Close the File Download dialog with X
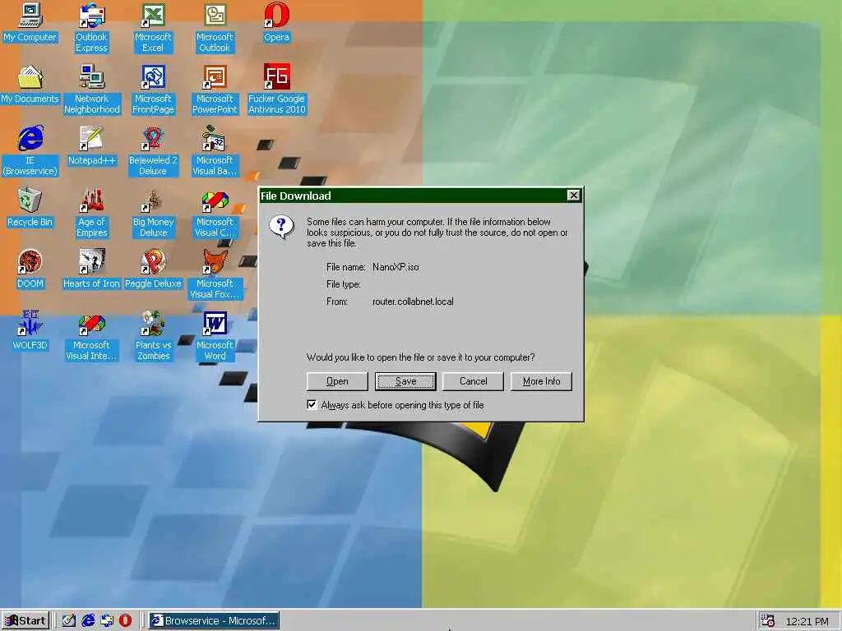The width and height of the screenshot is (842, 631). point(573,196)
